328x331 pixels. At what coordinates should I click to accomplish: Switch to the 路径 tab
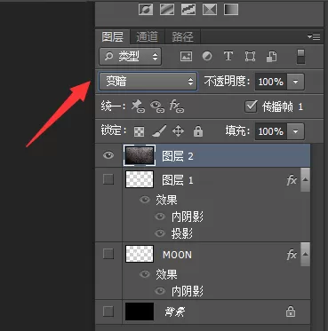[182, 36]
